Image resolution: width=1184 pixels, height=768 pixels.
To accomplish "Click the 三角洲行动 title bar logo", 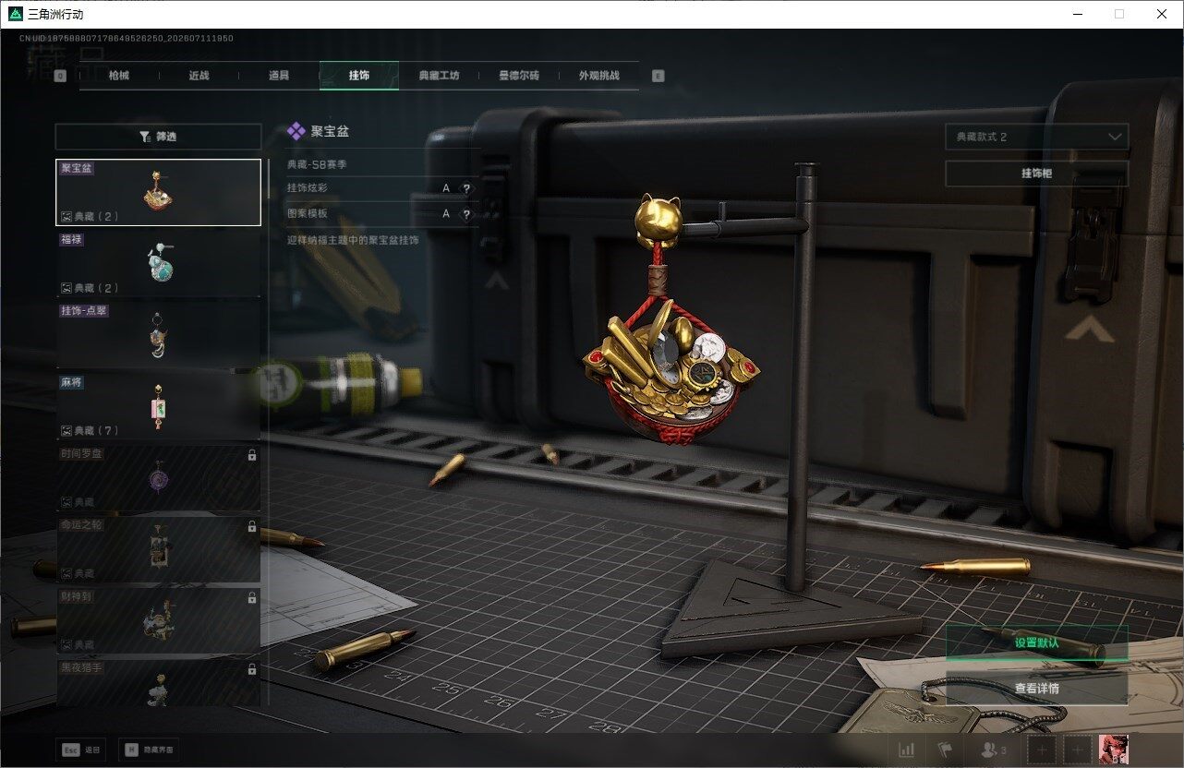I will click(15, 14).
